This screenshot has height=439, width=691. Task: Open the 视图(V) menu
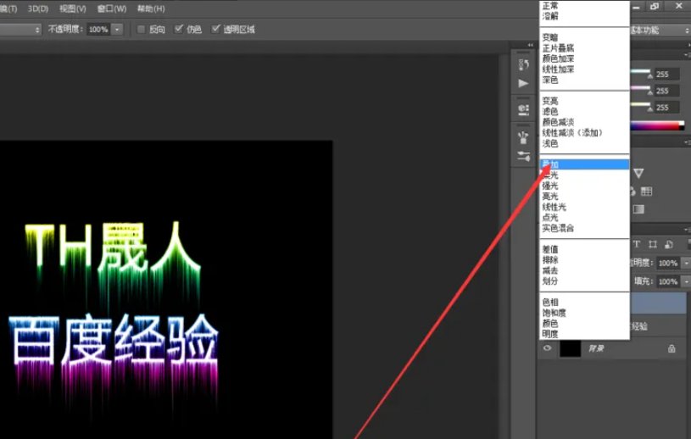coord(73,8)
